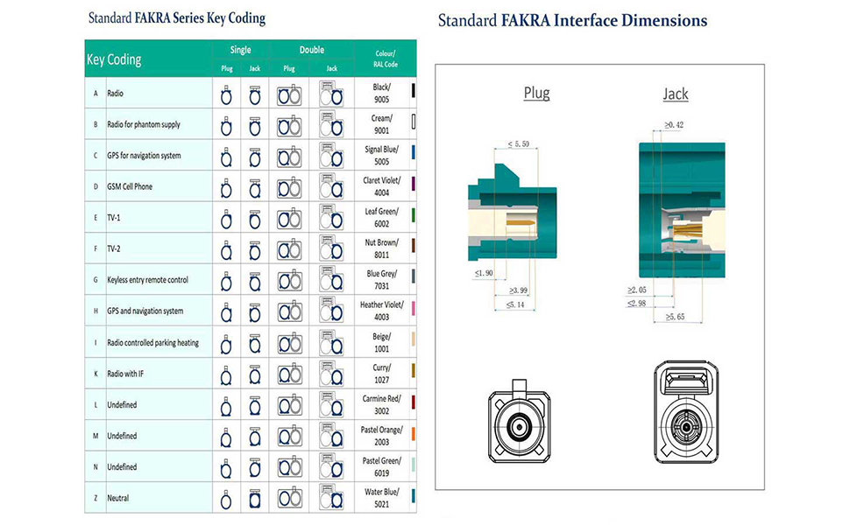This screenshot has width=850, height=525.
Task: Select the jack cross-section diagram
Action: (682, 210)
